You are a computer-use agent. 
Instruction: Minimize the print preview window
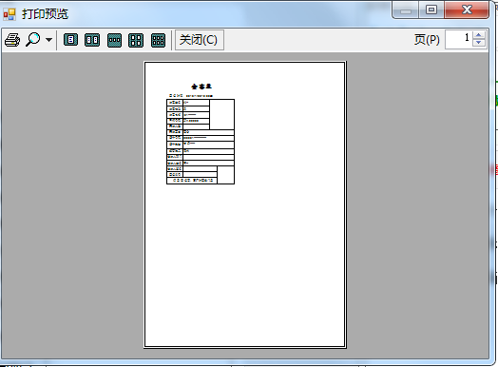406,10
